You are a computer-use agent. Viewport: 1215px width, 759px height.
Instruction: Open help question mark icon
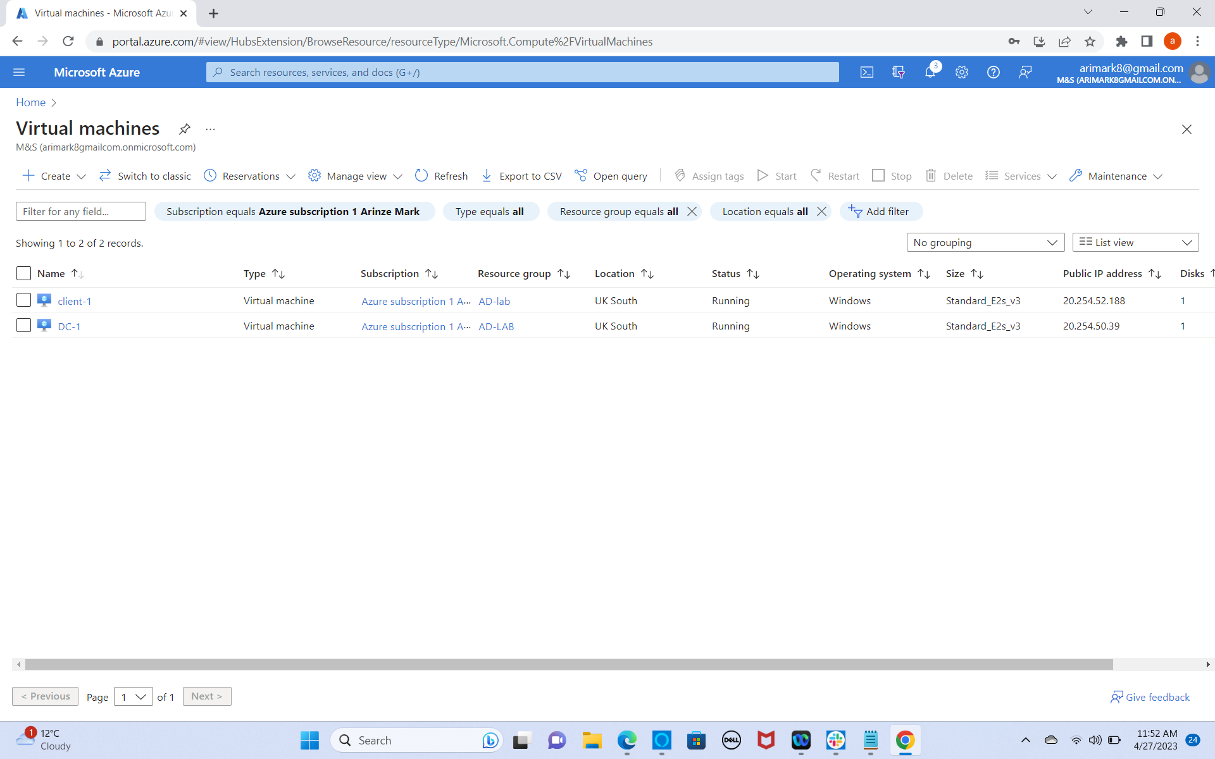coord(994,72)
